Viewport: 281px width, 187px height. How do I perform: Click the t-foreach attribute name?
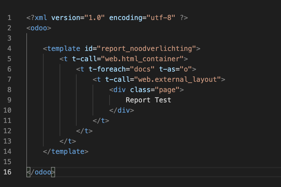[x=107, y=69]
